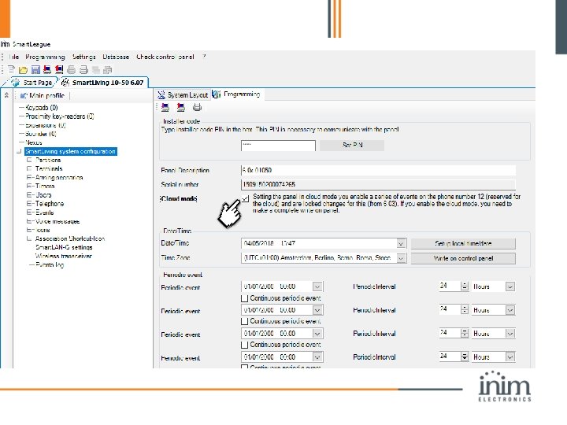Screen dimensions: 567x425
Task: Click the New file toolbar icon
Action: click(x=12, y=70)
